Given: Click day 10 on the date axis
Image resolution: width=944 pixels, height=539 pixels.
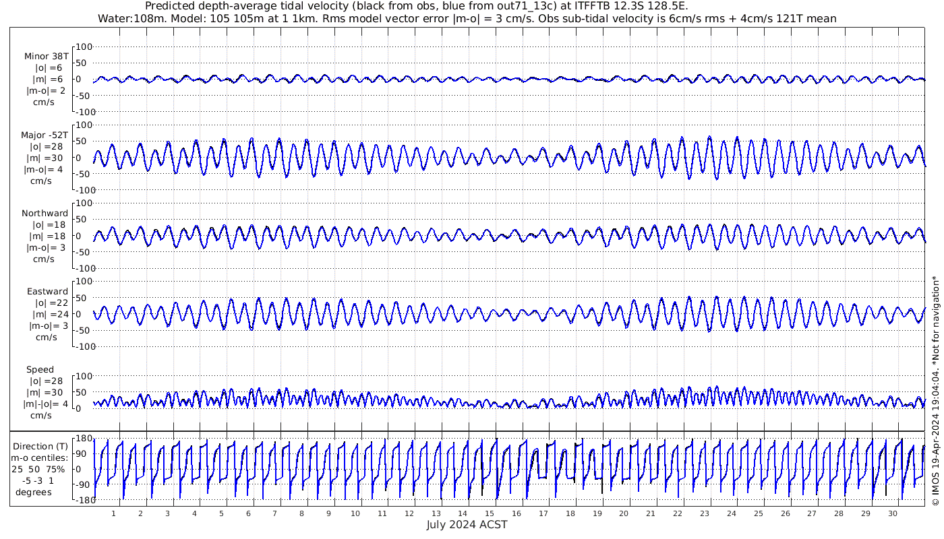Looking at the screenshot, I should tap(355, 513).
